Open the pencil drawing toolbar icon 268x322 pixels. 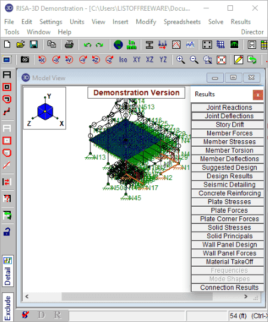(x=239, y=60)
